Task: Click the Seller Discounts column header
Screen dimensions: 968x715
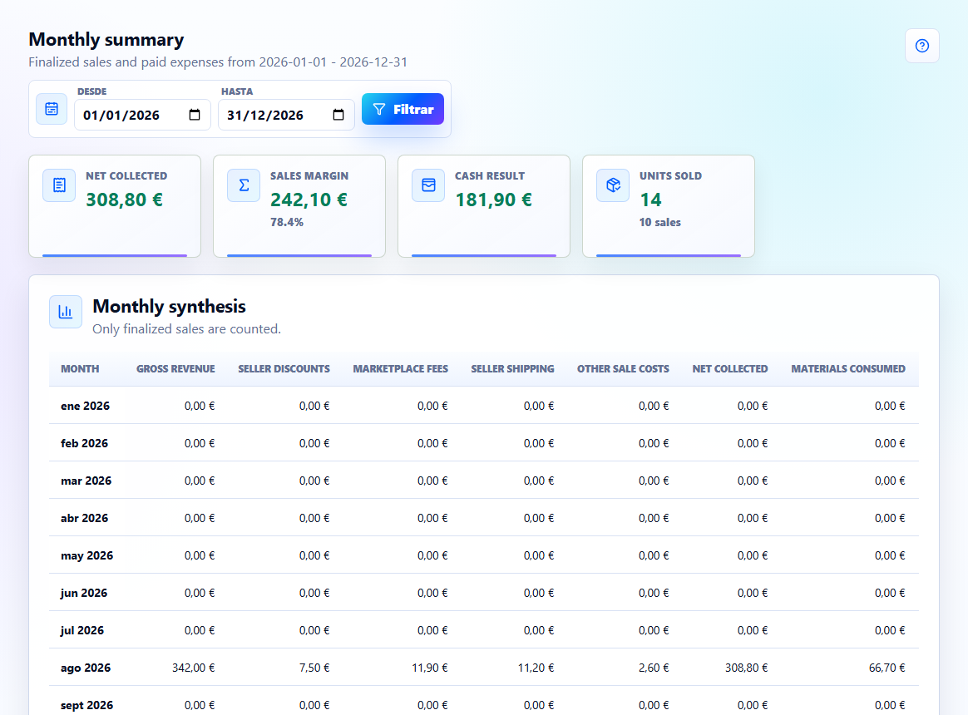Action: (x=284, y=369)
